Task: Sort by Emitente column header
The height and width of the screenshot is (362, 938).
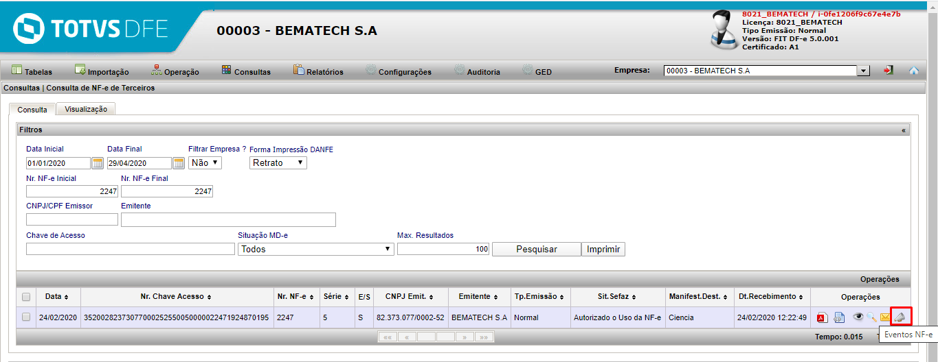Action: pos(479,296)
